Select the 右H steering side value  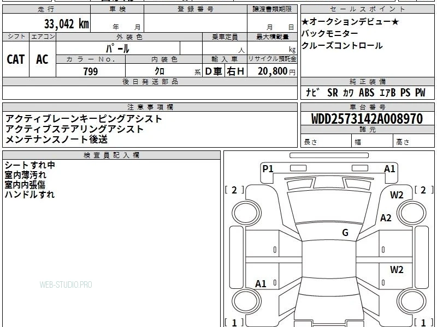[x=235, y=71]
